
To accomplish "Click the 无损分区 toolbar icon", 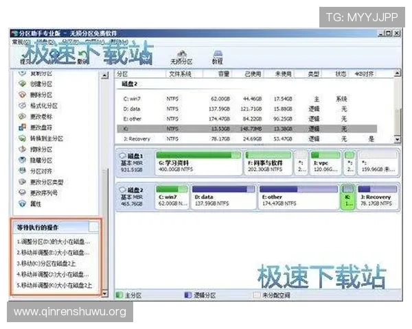I will [181, 53].
